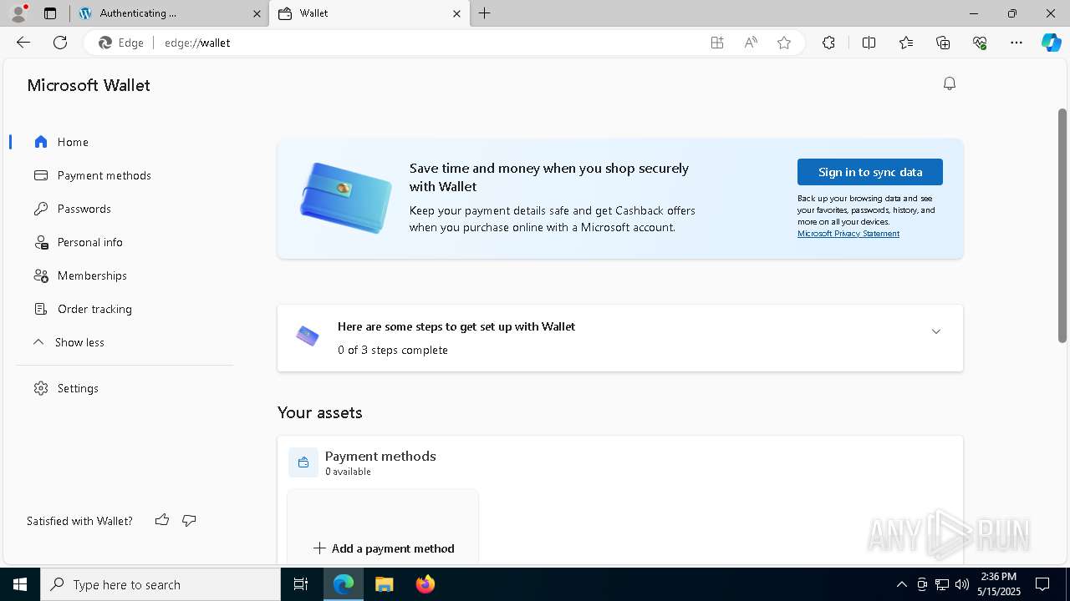Go to Passwords section
The width and height of the screenshot is (1070, 601).
tap(73, 209)
